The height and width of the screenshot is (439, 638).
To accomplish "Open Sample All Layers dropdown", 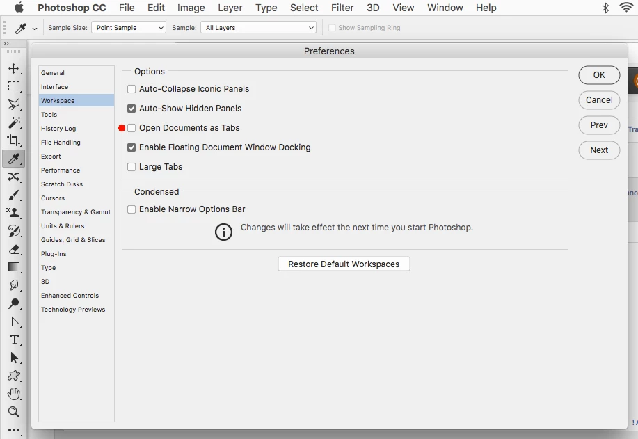I will click(258, 28).
